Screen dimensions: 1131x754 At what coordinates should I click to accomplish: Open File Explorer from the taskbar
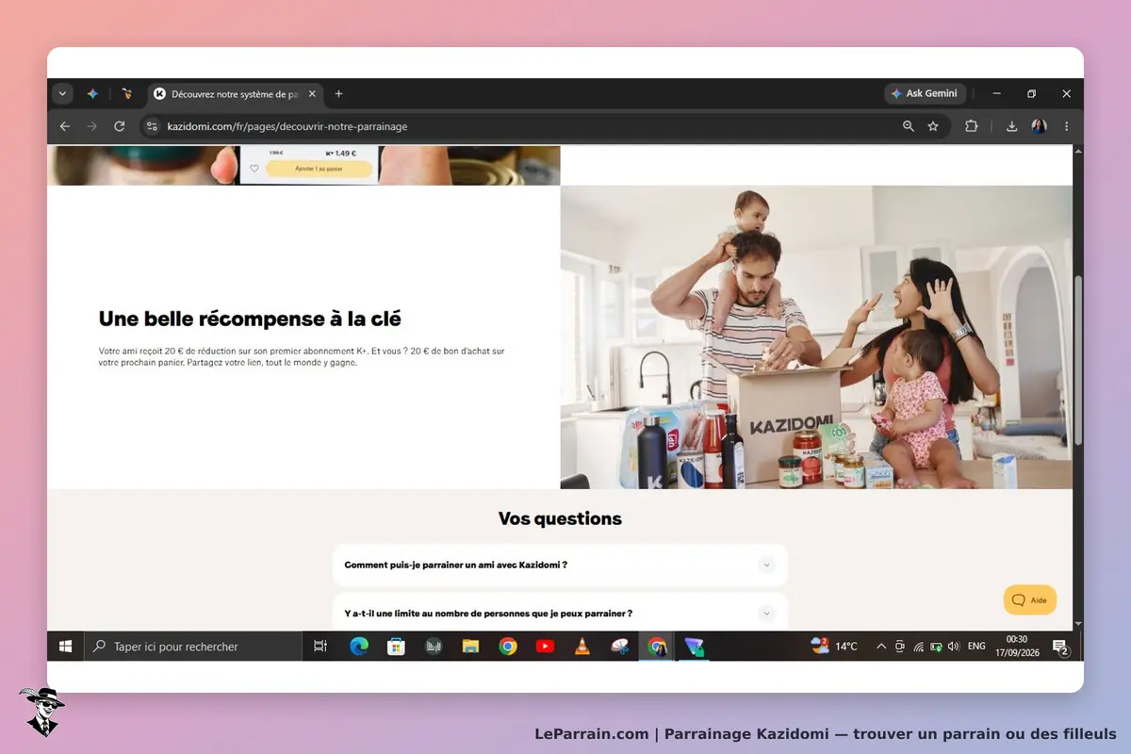coord(470,647)
